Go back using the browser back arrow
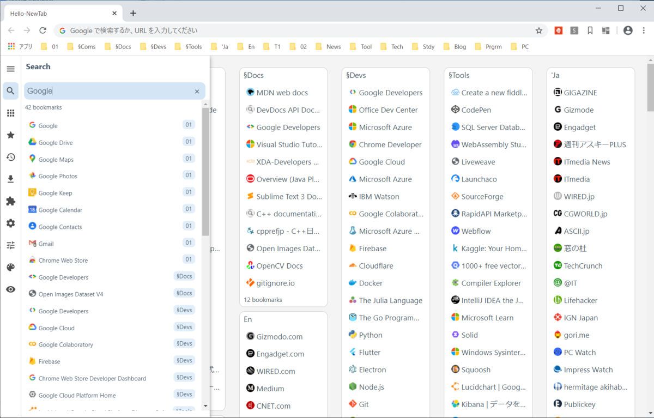 click(11, 31)
